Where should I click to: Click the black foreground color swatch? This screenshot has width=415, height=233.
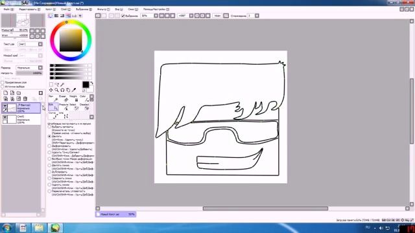coord(86,85)
